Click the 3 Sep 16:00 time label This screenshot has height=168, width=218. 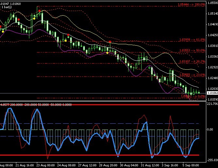(x=170, y=165)
